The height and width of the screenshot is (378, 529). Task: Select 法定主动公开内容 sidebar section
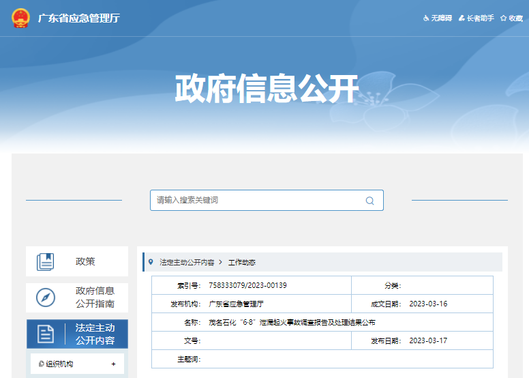point(95,334)
